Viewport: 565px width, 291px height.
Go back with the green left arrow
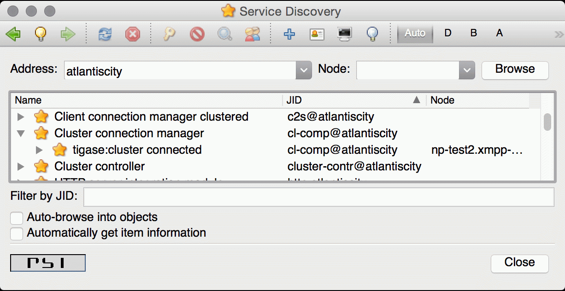coord(13,34)
